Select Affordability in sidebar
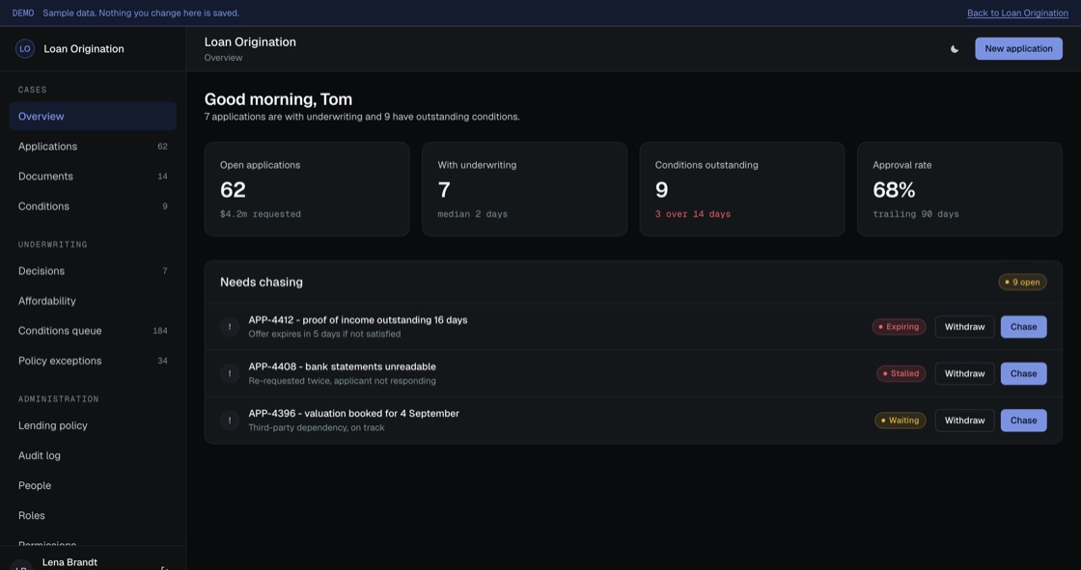1081x570 pixels. click(x=93, y=301)
